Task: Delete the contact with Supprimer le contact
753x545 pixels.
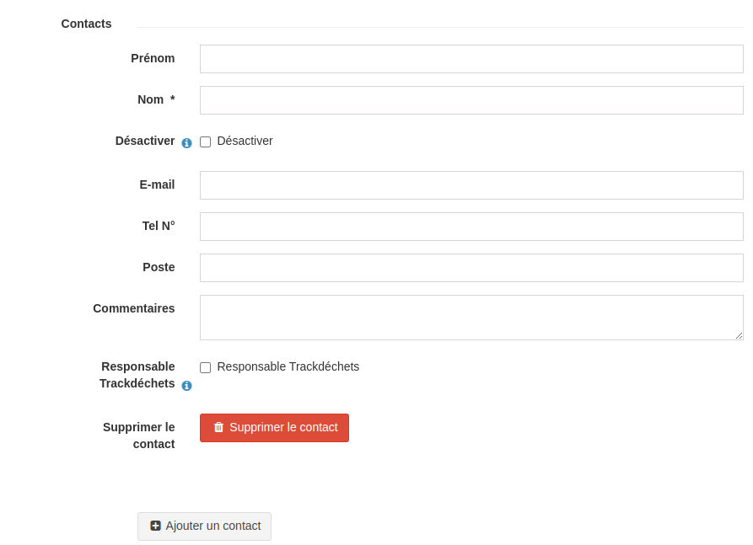Action: click(x=274, y=428)
